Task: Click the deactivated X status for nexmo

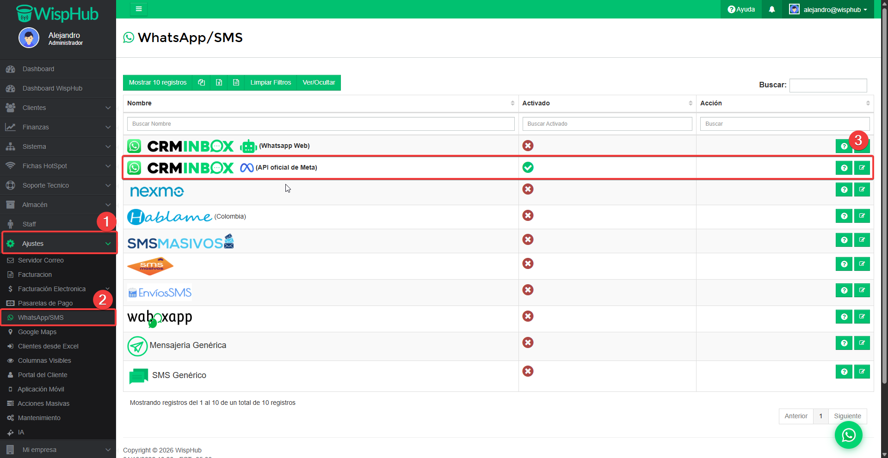Action: point(528,189)
